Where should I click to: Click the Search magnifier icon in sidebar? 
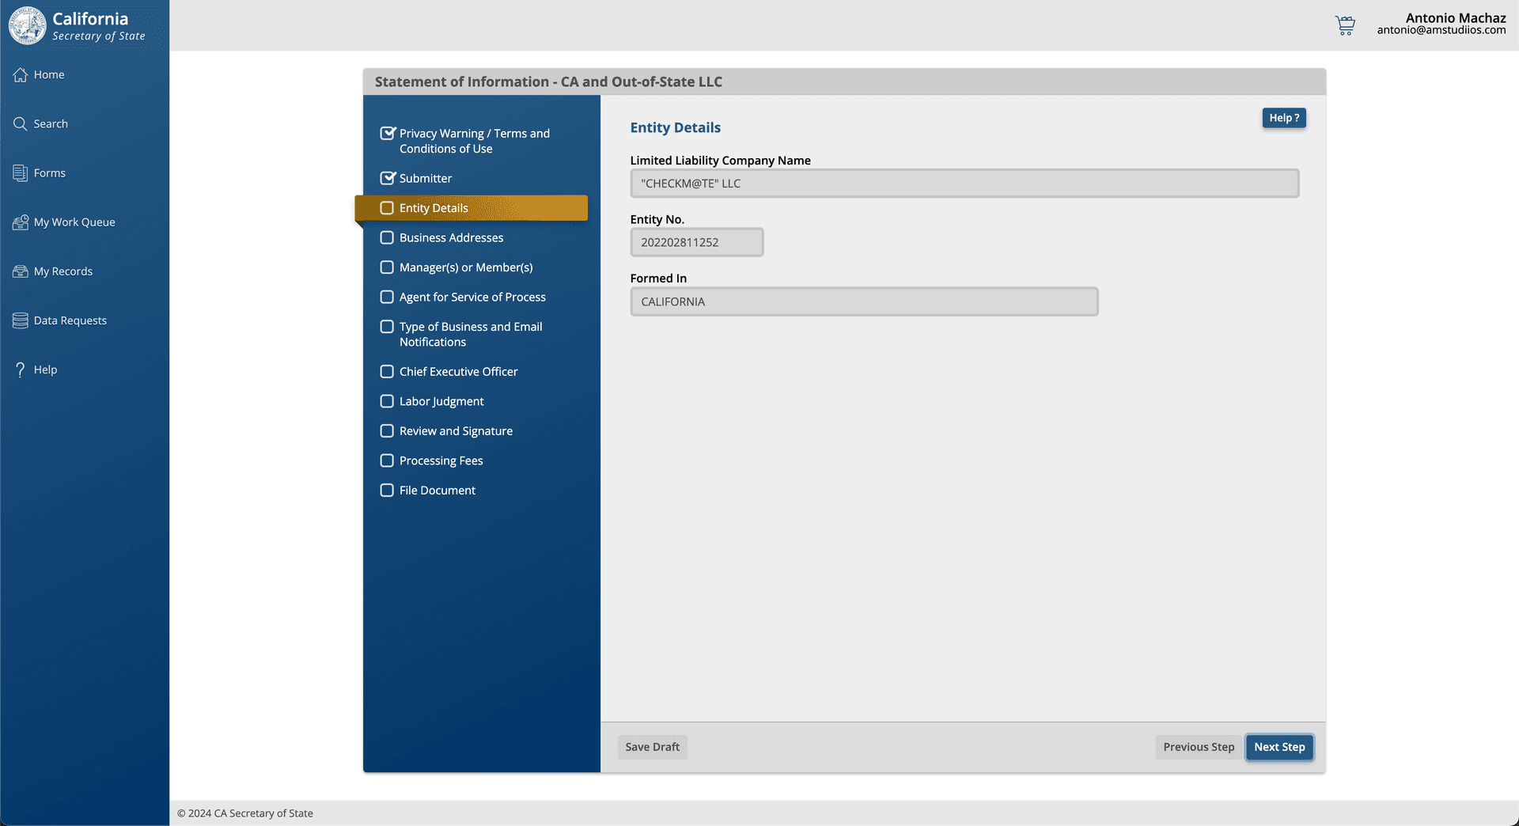point(21,123)
